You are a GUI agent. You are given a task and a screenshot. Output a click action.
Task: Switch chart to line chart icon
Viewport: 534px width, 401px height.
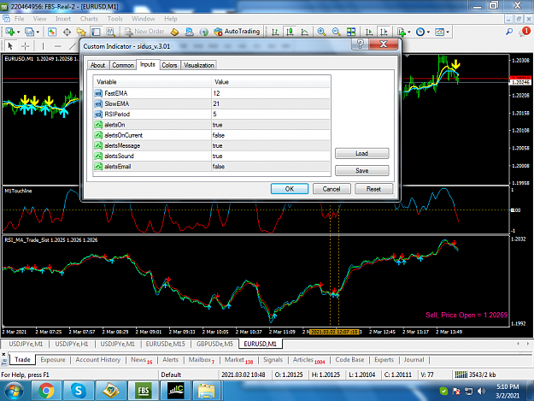click(304, 32)
